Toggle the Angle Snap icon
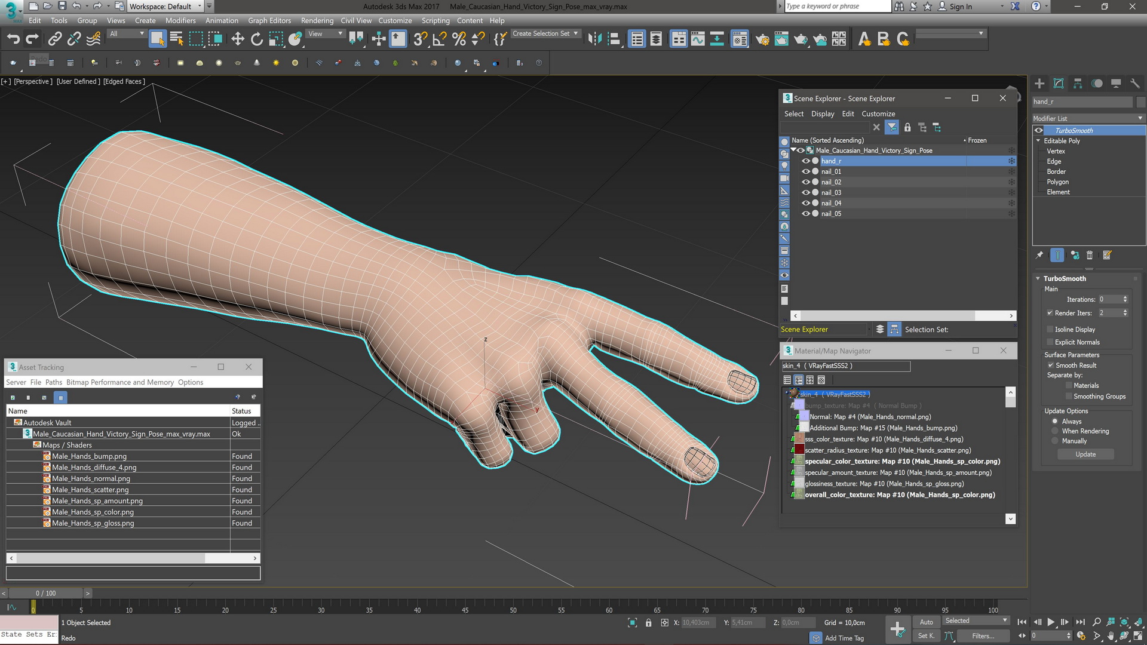The height and width of the screenshot is (645, 1147). (439, 39)
